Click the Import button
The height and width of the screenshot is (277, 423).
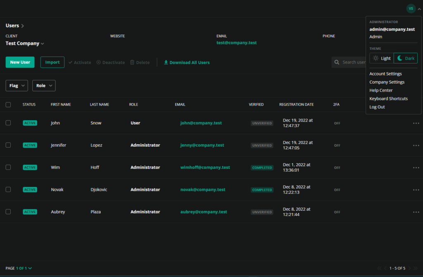pyautogui.click(x=52, y=62)
